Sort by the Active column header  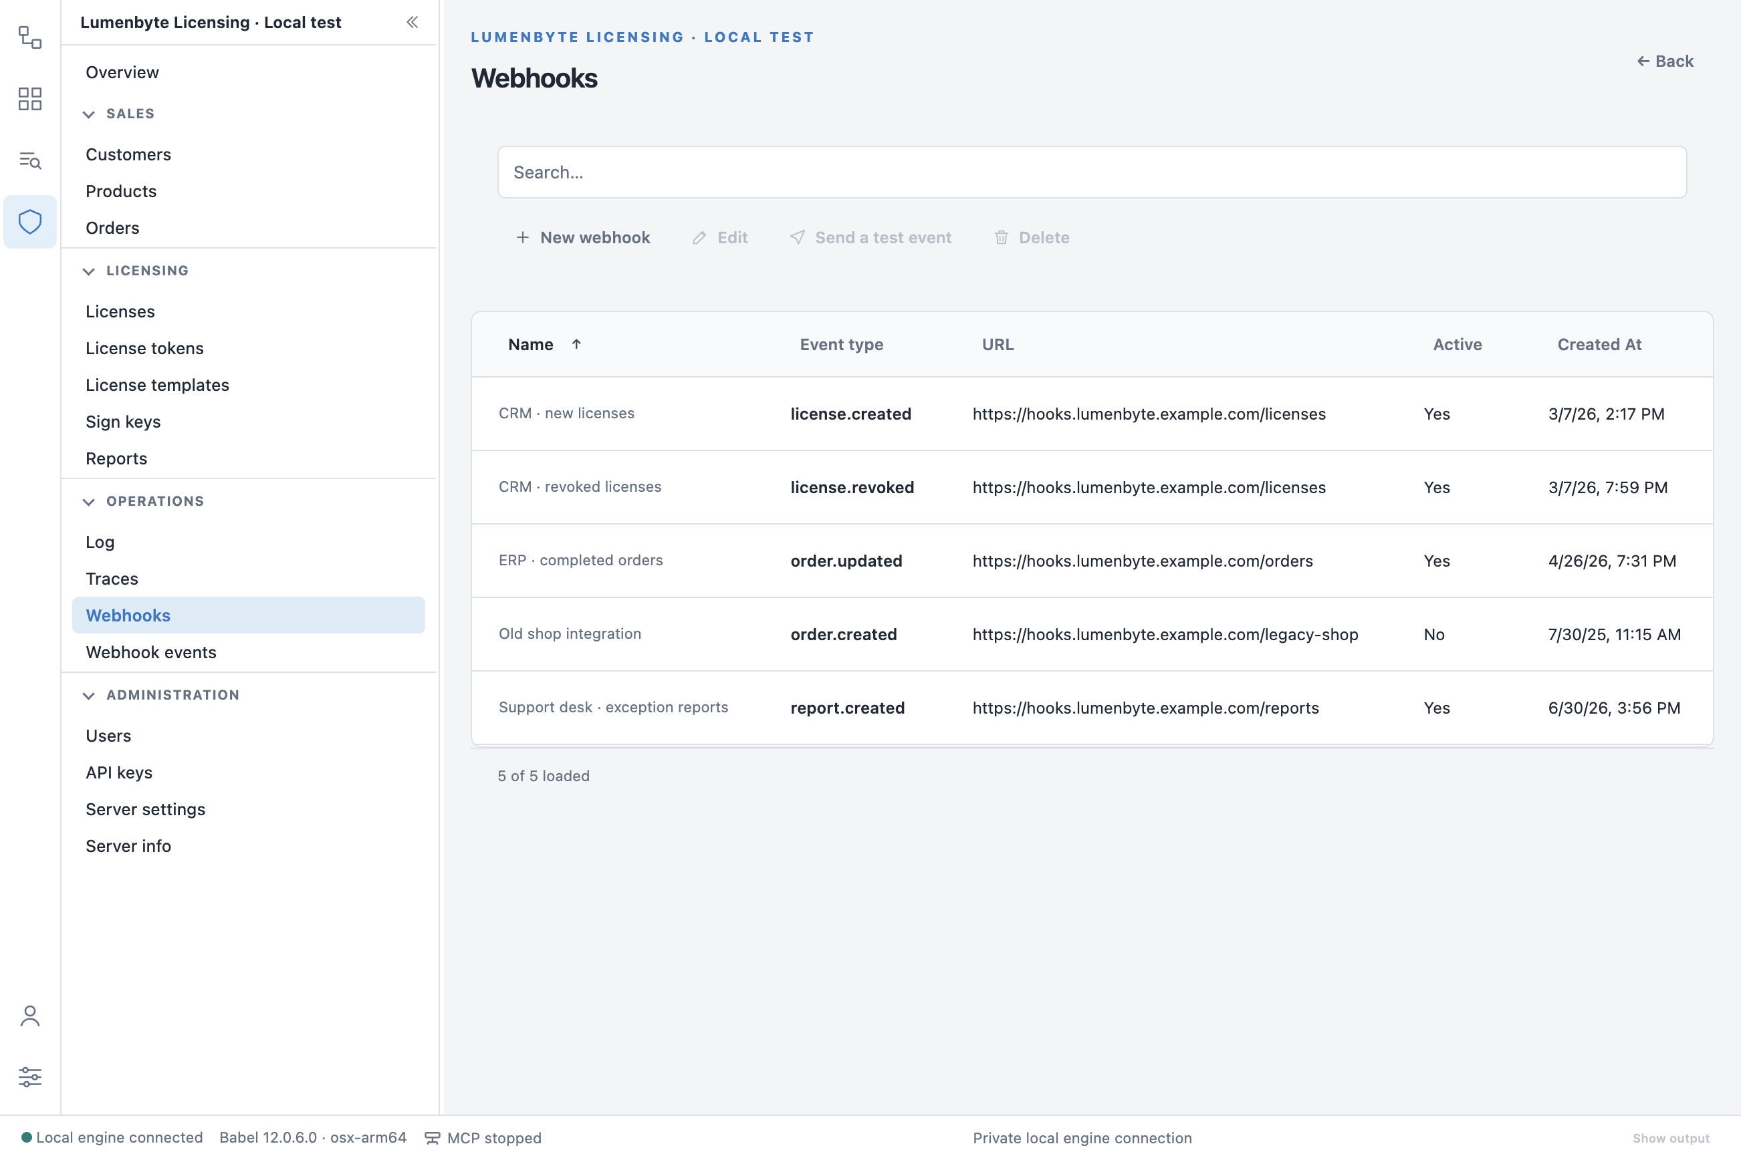pos(1457,344)
